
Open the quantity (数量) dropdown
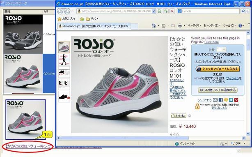[221, 49]
